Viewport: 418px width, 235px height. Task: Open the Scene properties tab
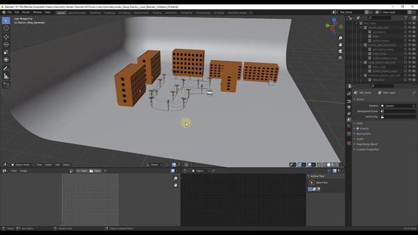tap(349, 119)
